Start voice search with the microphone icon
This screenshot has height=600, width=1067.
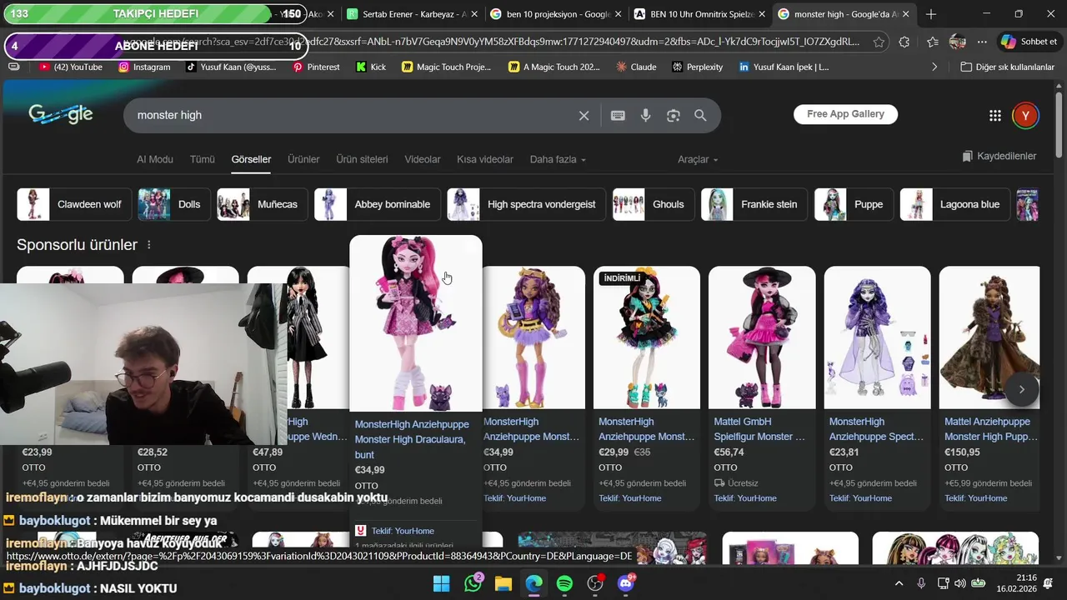coord(645,116)
